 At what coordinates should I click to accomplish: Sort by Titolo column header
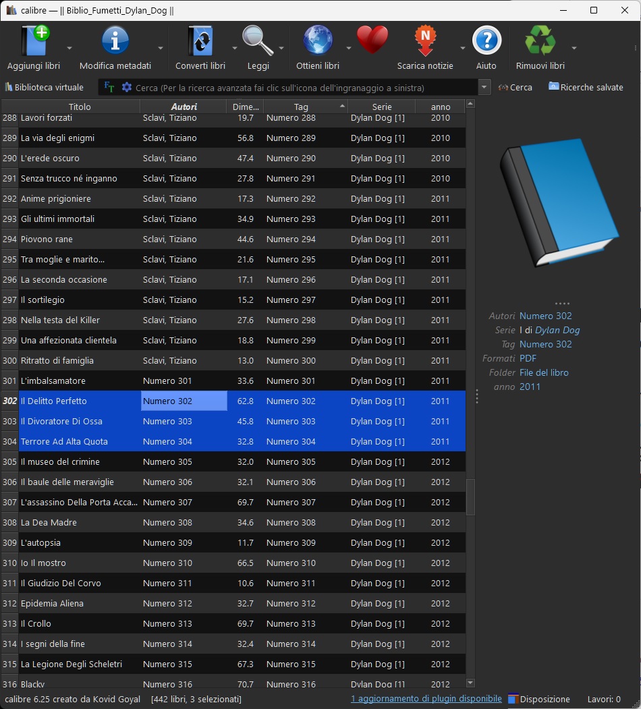[x=80, y=107]
